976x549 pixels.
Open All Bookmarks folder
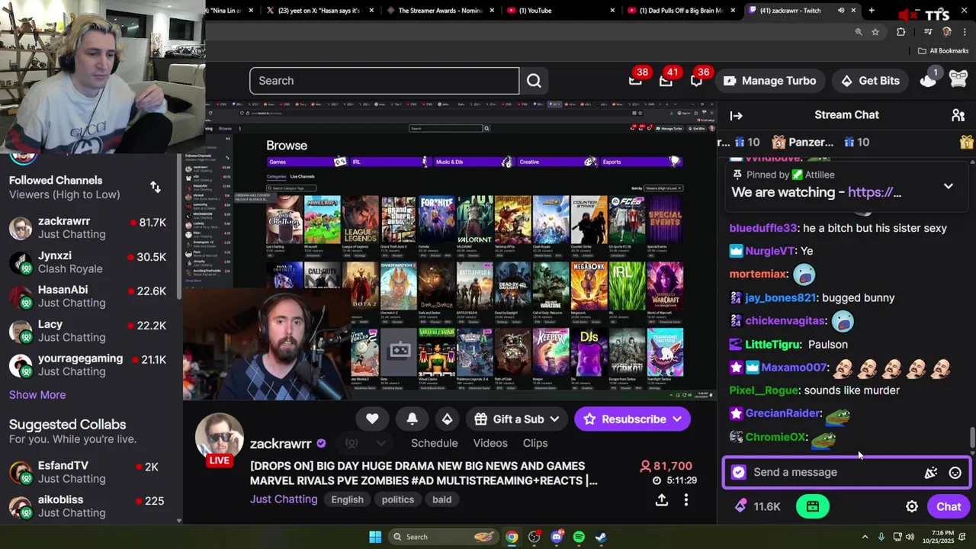[943, 51]
